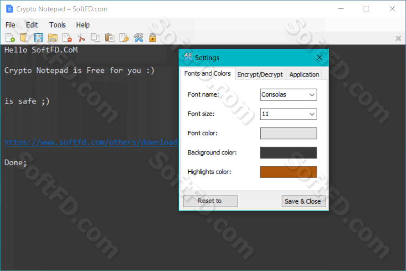Click the Reset to button

(210, 201)
